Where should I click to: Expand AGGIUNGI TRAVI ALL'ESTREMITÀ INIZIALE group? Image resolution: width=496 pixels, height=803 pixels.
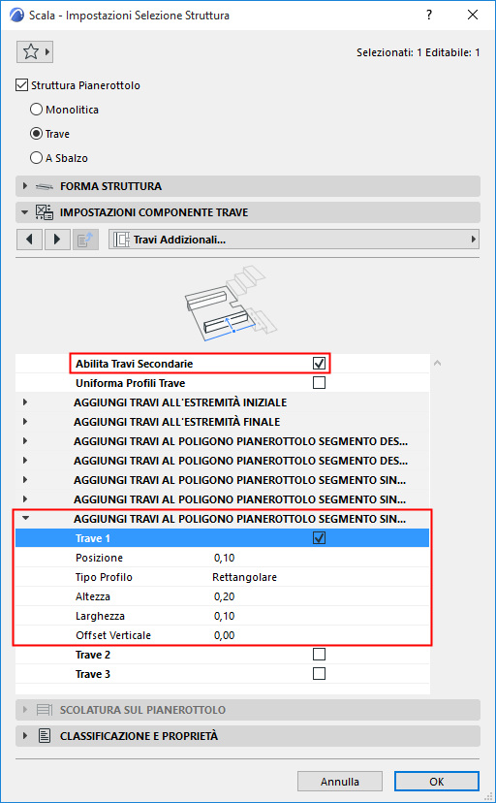click(x=25, y=402)
